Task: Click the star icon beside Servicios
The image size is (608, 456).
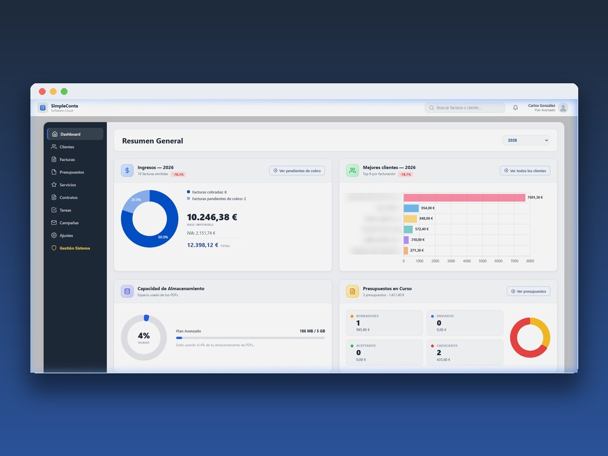Action: click(x=54, y=185)
